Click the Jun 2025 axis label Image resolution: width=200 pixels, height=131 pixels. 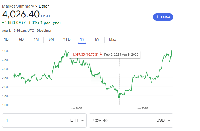click(x=142, y=109)
